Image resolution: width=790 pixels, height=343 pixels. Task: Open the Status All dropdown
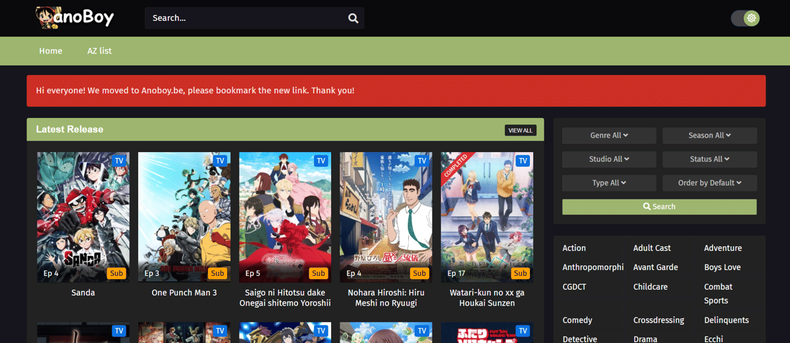pos(710,159)
